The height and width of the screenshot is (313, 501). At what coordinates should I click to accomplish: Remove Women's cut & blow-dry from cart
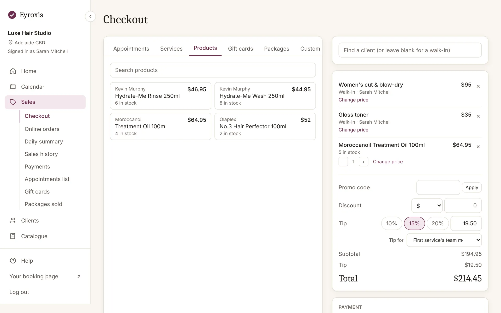[x=478, y=86]
